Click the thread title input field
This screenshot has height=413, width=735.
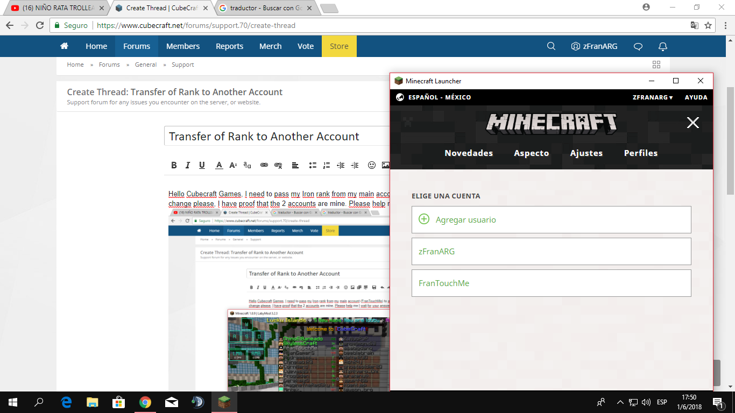(277, 137)
